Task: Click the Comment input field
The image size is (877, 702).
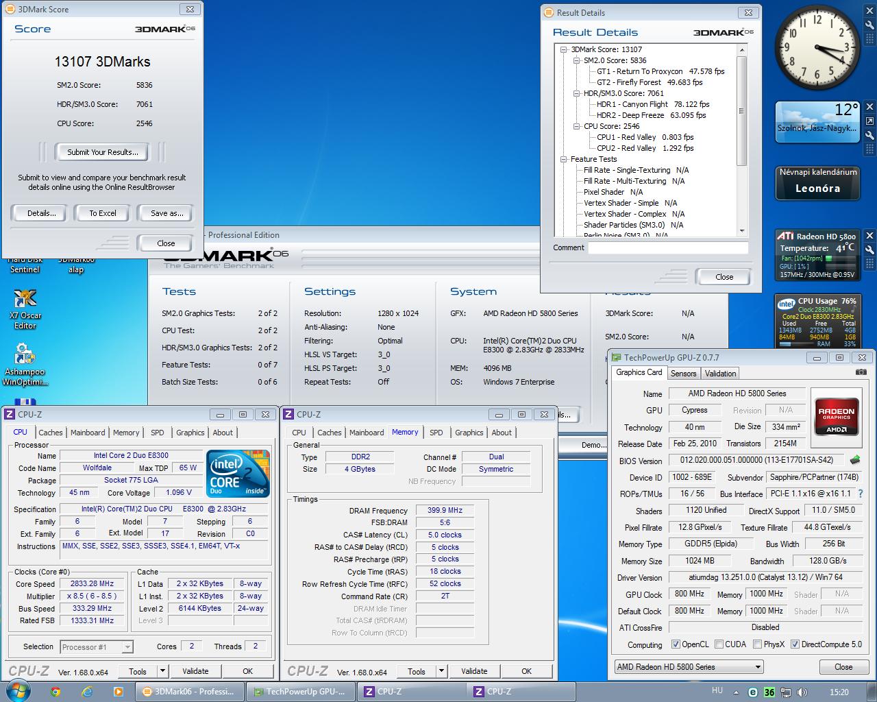Action: pyautogui.click(x=668, y=247)
